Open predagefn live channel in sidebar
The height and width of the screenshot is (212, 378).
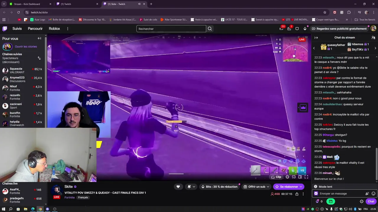tap(22, 200)
